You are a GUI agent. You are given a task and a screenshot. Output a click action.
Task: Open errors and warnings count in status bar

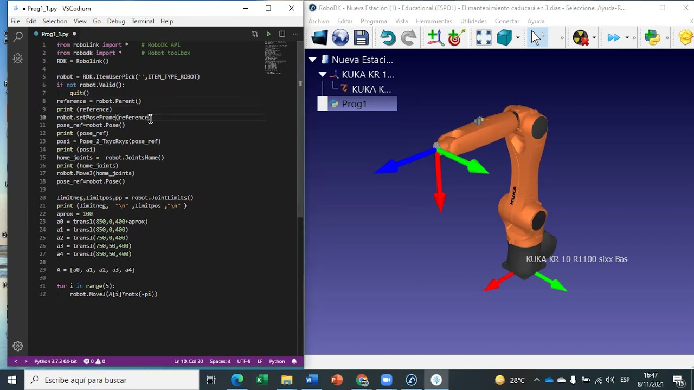(x=94, y=361)
